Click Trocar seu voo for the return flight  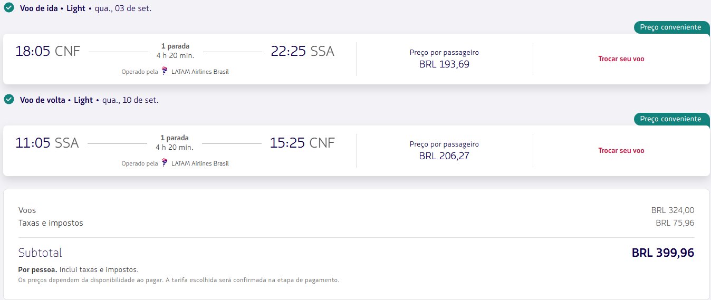click(x=621, y=151)
